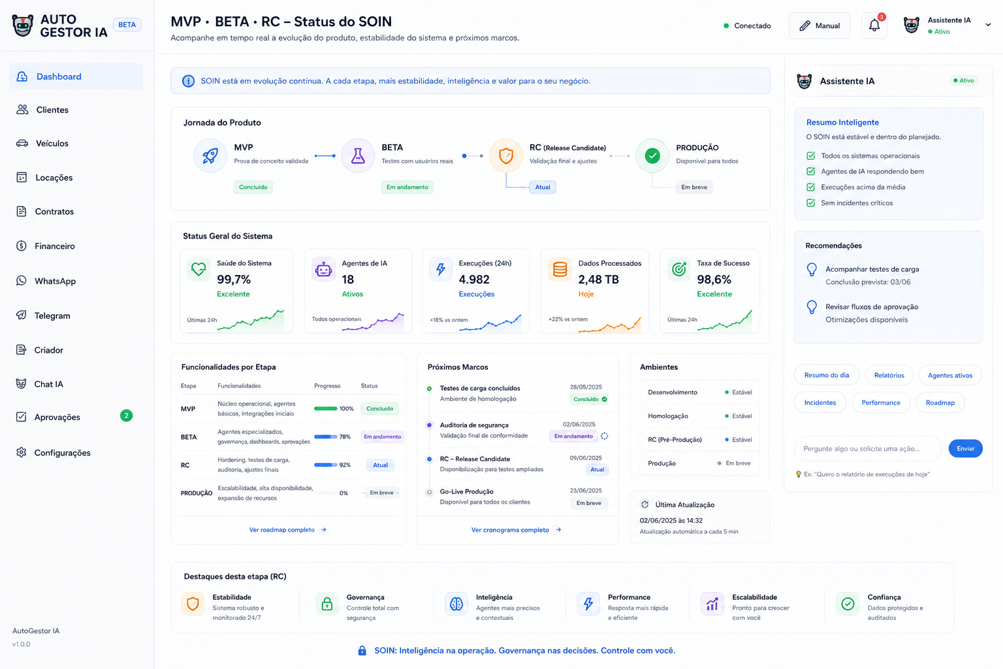1003x669 pixels.
Task: Click the MVP 100% progress bar
Action: 326,409
